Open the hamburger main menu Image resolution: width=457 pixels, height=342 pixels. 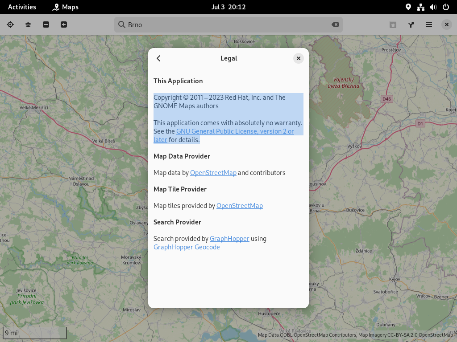(x=429, y=25)
